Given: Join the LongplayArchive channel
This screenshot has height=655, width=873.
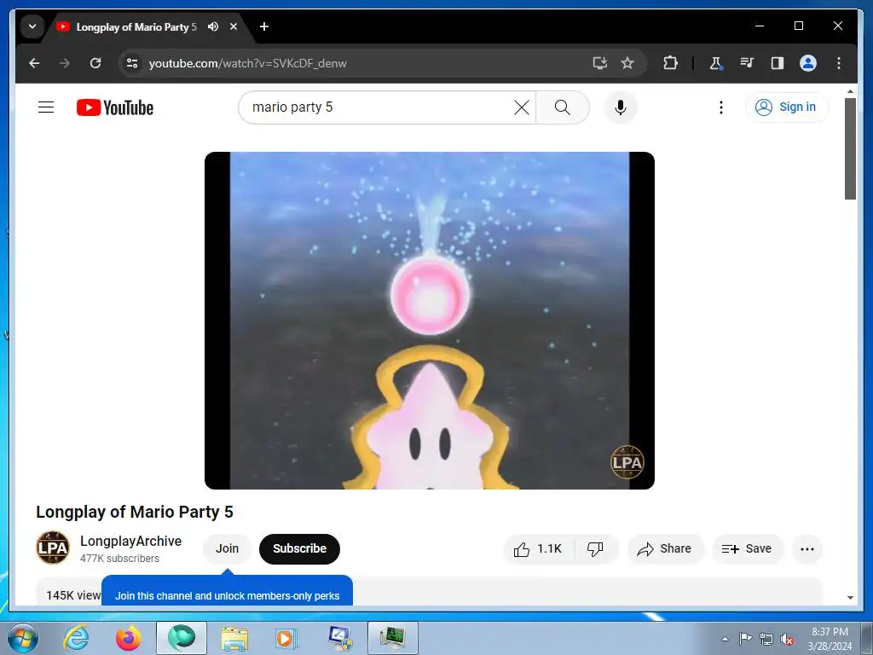Looking at the screenshot, I should [x=227, y=548].
